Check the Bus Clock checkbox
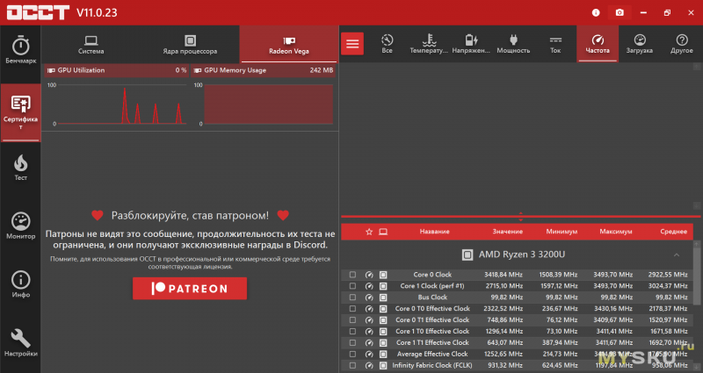 point(353,298)
